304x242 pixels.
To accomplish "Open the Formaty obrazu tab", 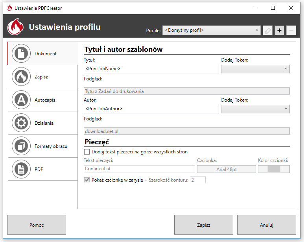I will (42, 146).
